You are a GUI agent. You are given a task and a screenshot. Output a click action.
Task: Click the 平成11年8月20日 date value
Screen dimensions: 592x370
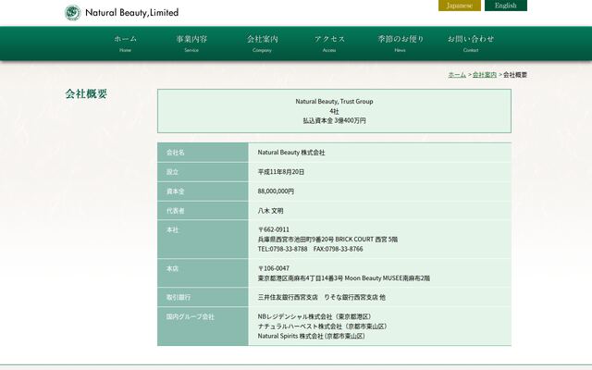(281, 172)
